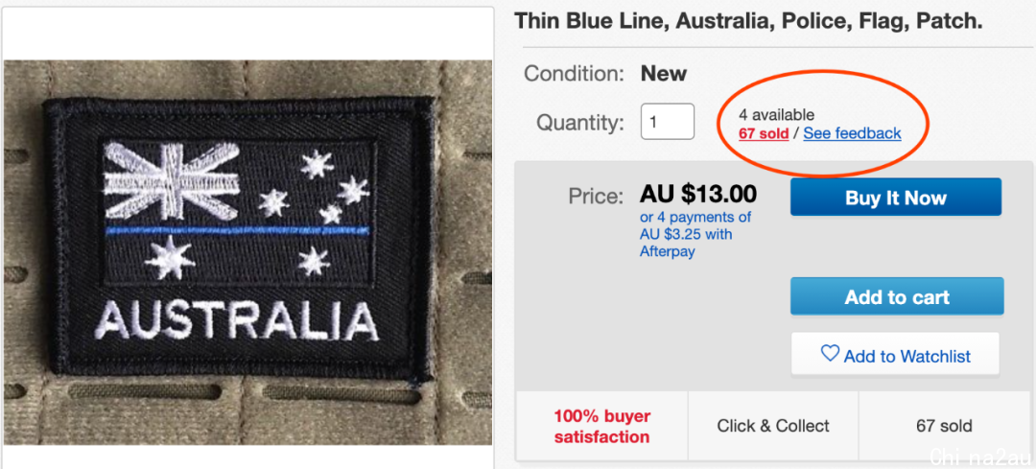Select the Click & Collect cell
Screen dimensions: 1036x469
pos(773,426)
